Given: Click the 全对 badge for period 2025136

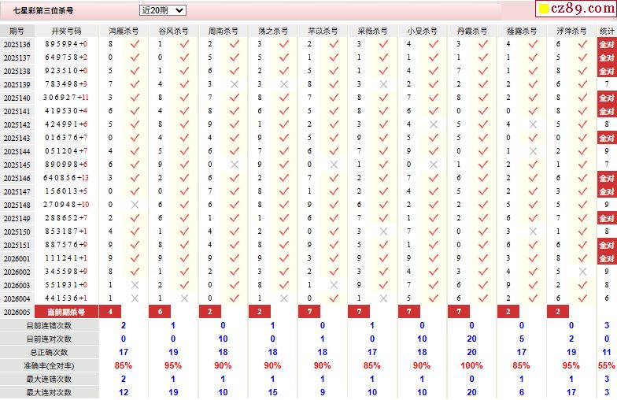Looking at the screenshot, I should point(607,44).
